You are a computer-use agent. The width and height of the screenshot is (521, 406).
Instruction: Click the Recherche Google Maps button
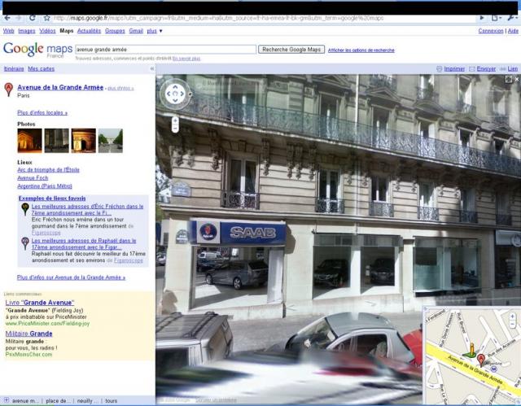tap(291, 50)
